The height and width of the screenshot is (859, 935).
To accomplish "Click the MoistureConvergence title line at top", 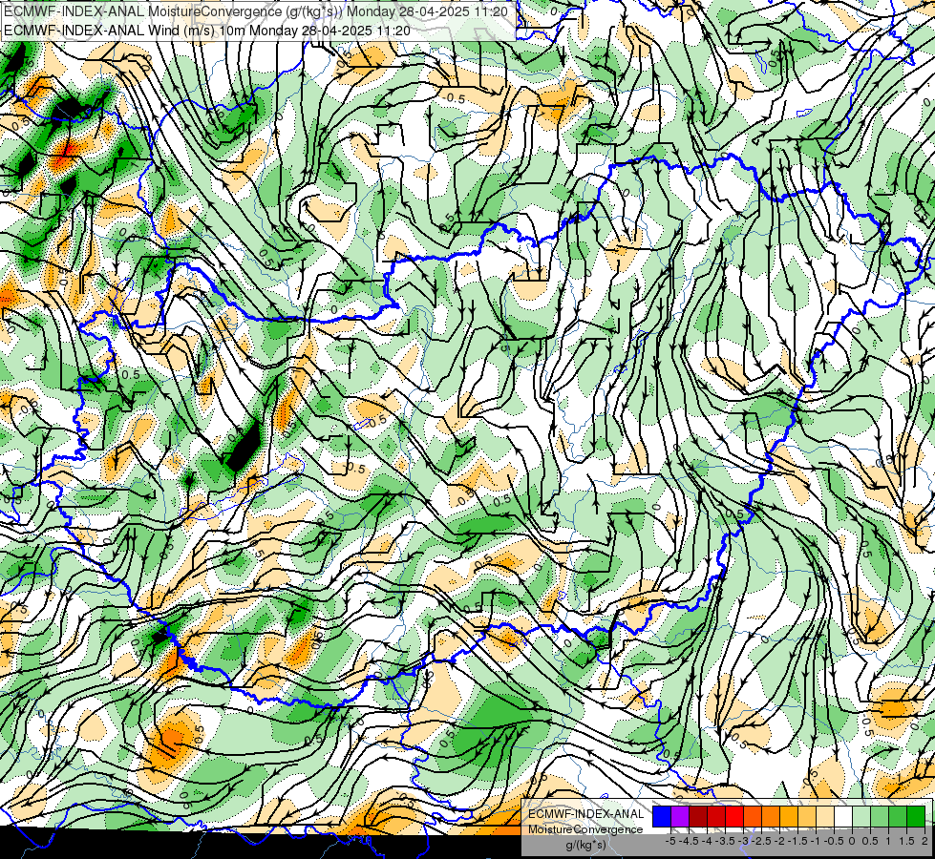I will pyautogui.click(x=256, y=11).
